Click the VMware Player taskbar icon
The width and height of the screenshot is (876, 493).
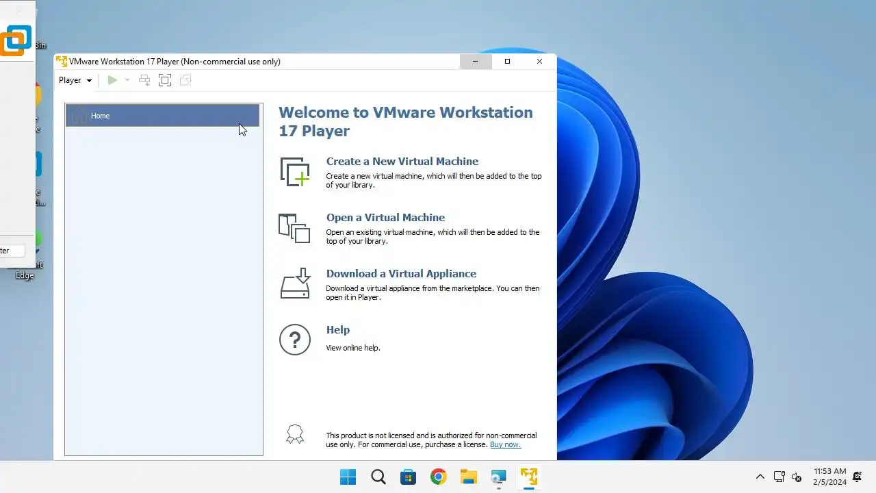(529, 477)
